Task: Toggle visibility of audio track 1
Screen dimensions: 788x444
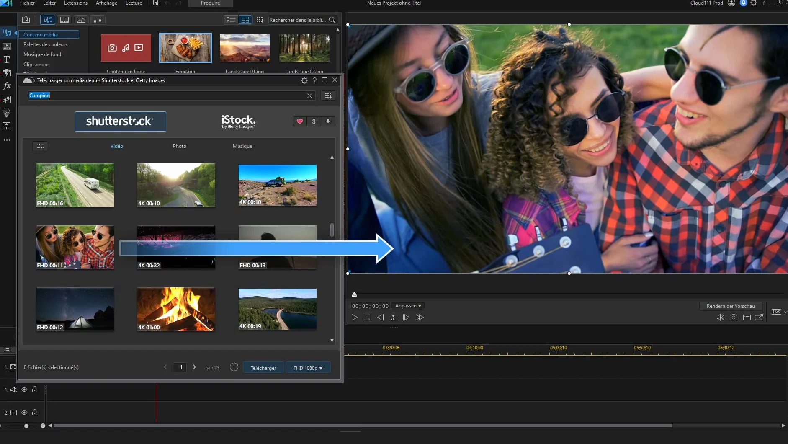Action: 24,390
